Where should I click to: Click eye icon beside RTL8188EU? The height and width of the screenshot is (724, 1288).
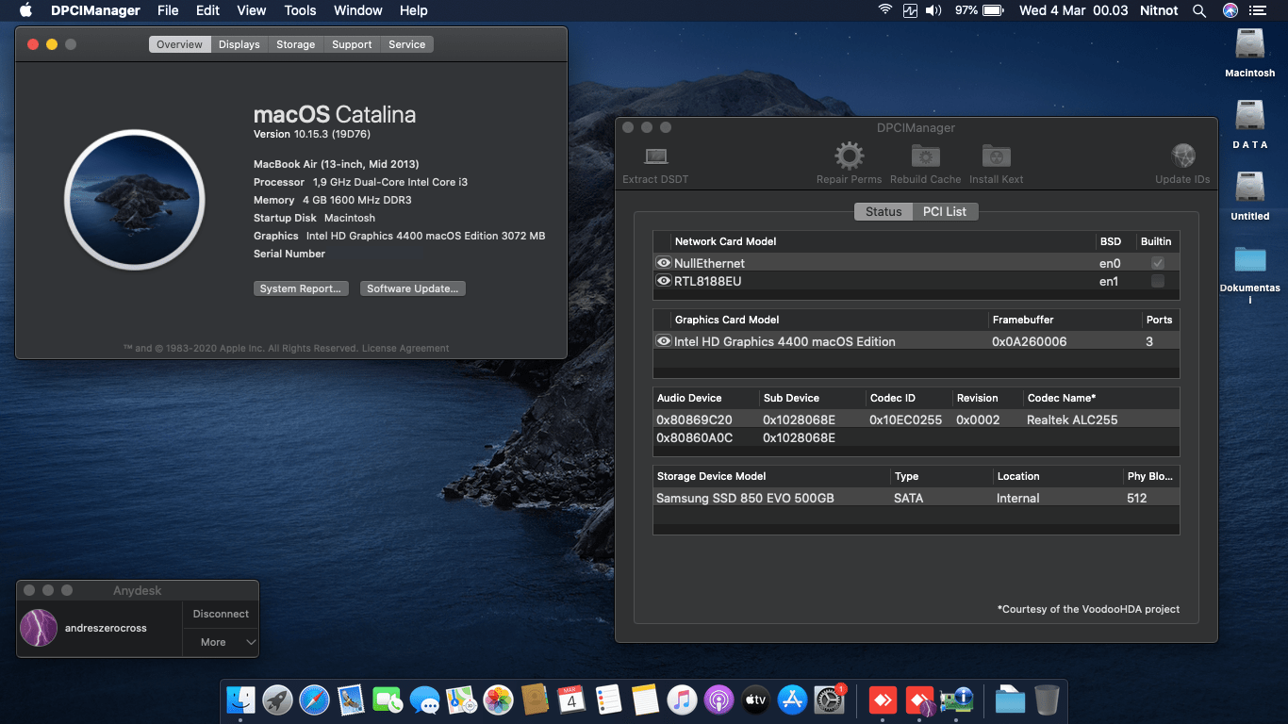point(664,281)
